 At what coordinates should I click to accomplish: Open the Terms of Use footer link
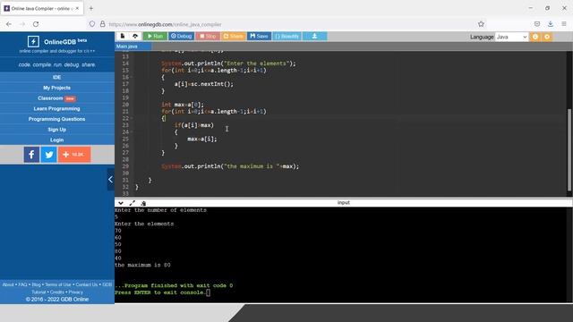pos(58,284)
